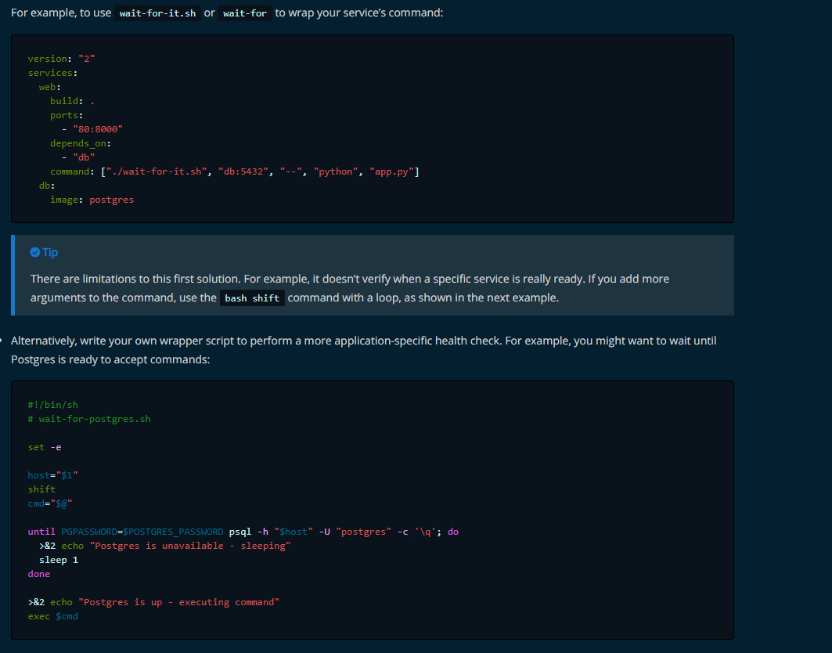The width and height of the screenshot is (832, 653).
Task: Click the tip sentence starting "There are limitations"
Action: [350, 288]
